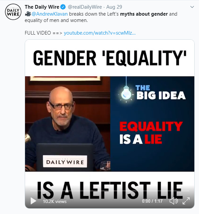Click the tweet text 'myths about gender'
Viewport: 199px width, 214px height.
click(x=144, y=14)
